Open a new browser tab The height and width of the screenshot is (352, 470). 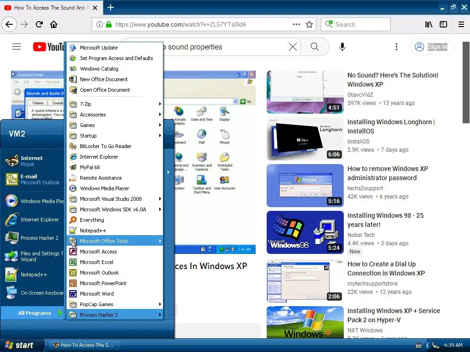pyautogui.click(x=111, y=7)
